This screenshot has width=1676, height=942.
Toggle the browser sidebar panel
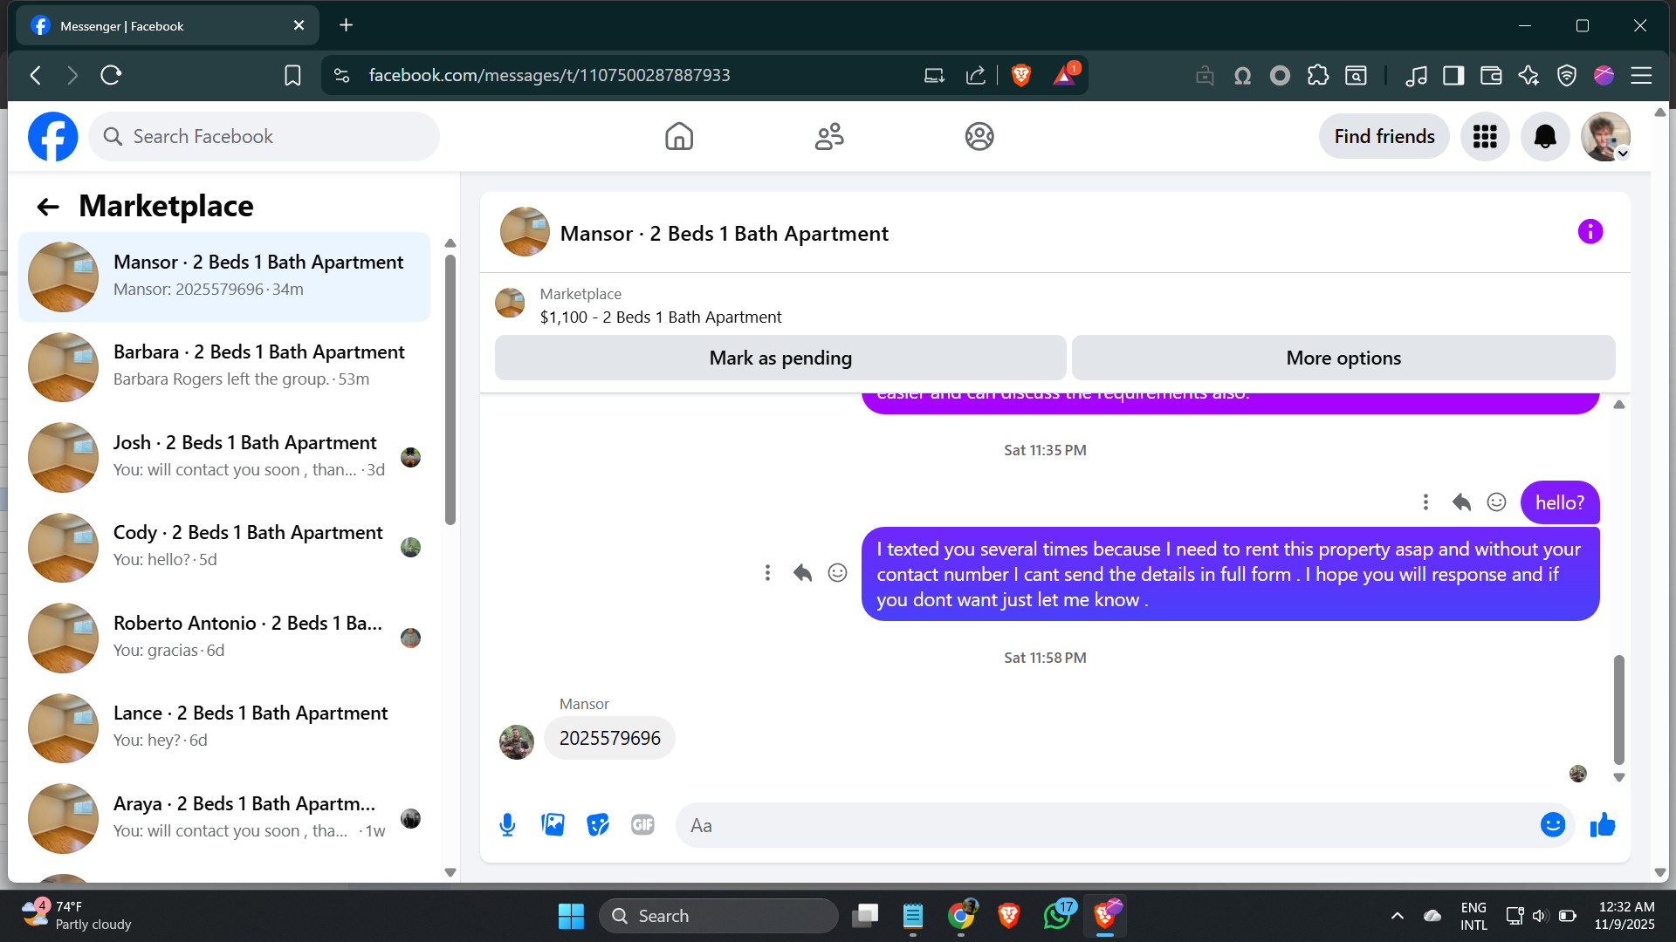pyautogui.click(x=1453, y=76)
